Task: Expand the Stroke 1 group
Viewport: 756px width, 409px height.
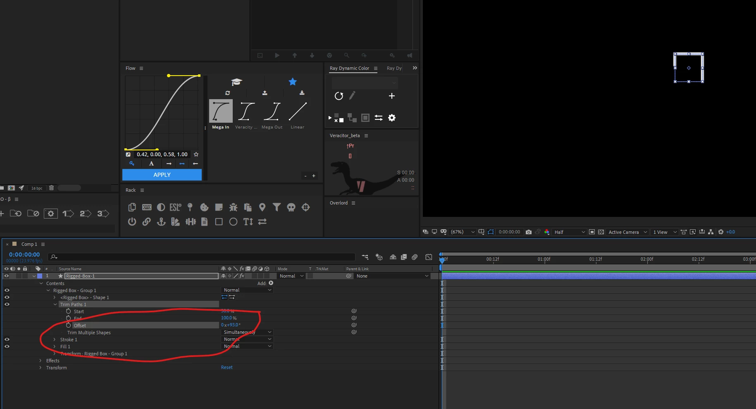Action: 54,340
